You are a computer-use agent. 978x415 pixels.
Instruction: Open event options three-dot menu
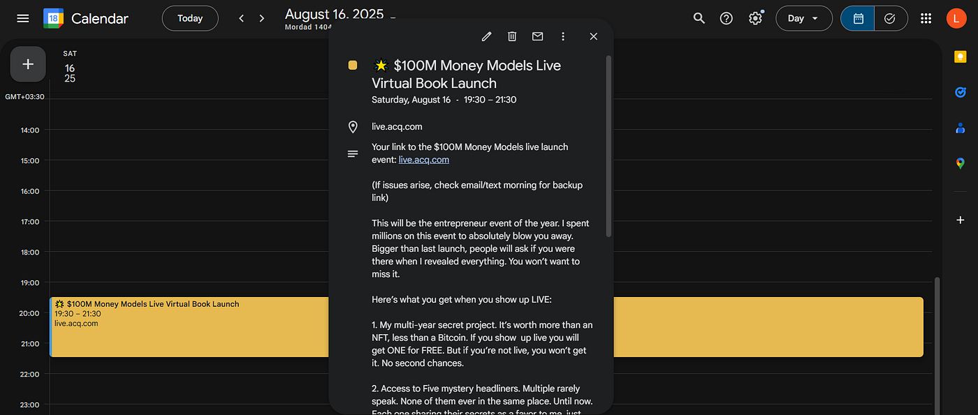(563, 36)
